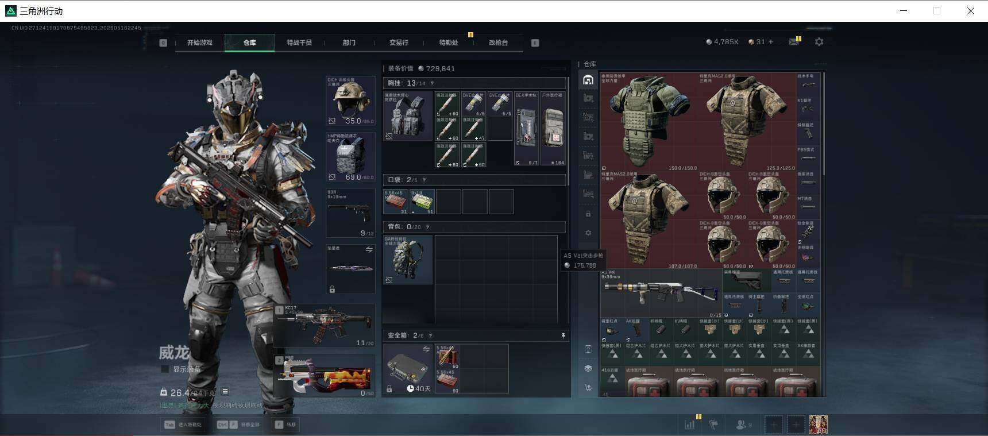Select the 泰坦防弹装甲 armor 150.0/150.0
The width and height of the screenshot is (988, 436).
[649, 122]
